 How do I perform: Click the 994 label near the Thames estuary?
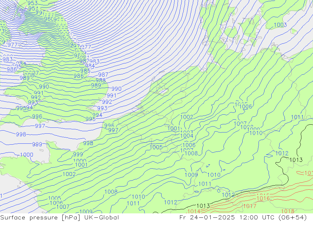(97, 115)
